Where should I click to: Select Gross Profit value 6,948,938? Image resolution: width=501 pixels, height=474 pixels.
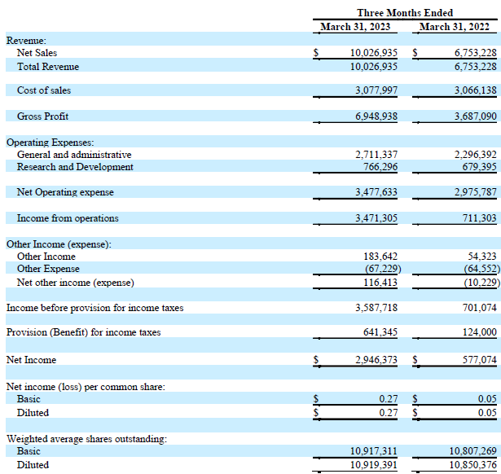coord(376,116)
